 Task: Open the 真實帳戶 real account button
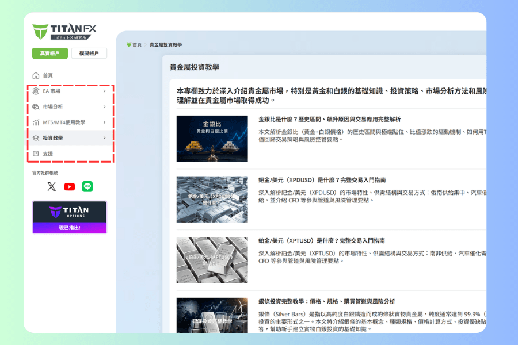coord(50,53)
